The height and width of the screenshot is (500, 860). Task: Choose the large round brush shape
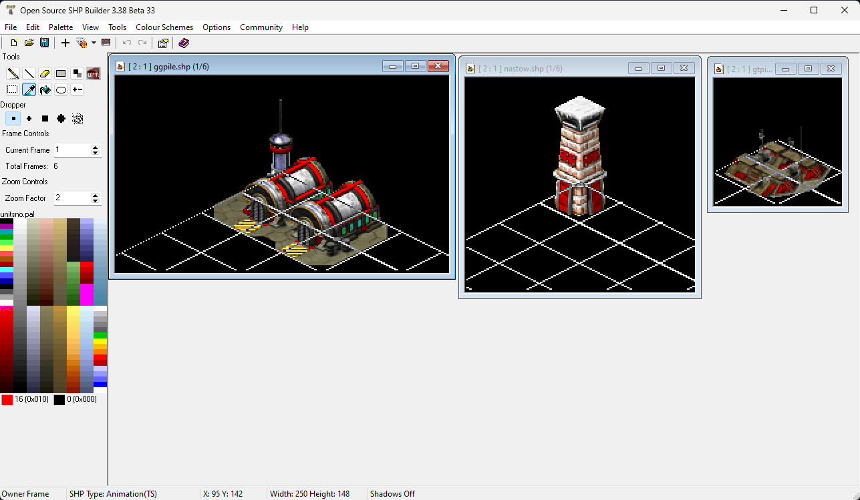61,118
